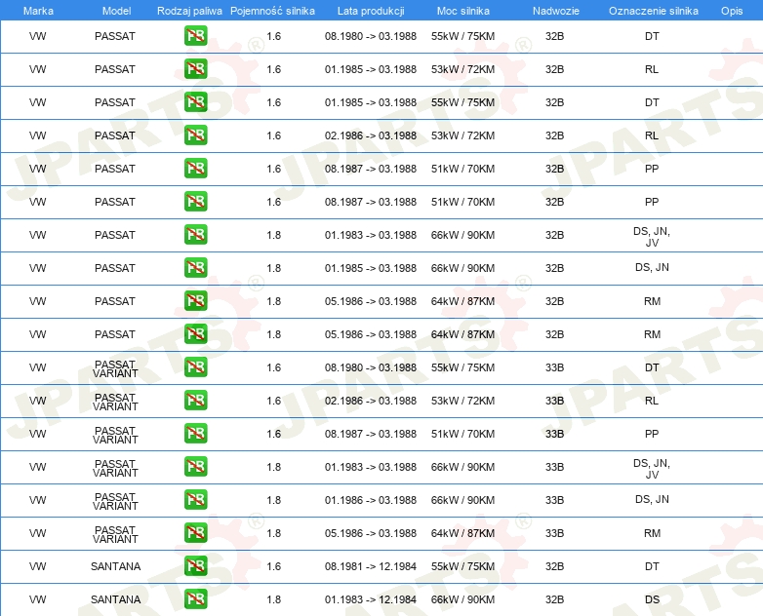This screenshot has height=616, width=763.
Task: Click the fuel icon in PASSAT VARIANT RM row
Action: (x=195, y=533)
